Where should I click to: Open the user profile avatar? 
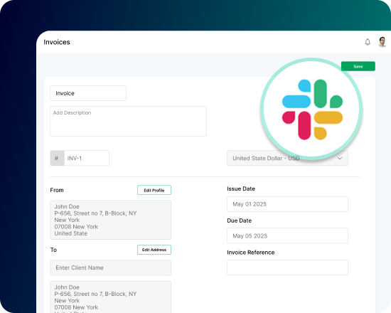click(382, 42)
